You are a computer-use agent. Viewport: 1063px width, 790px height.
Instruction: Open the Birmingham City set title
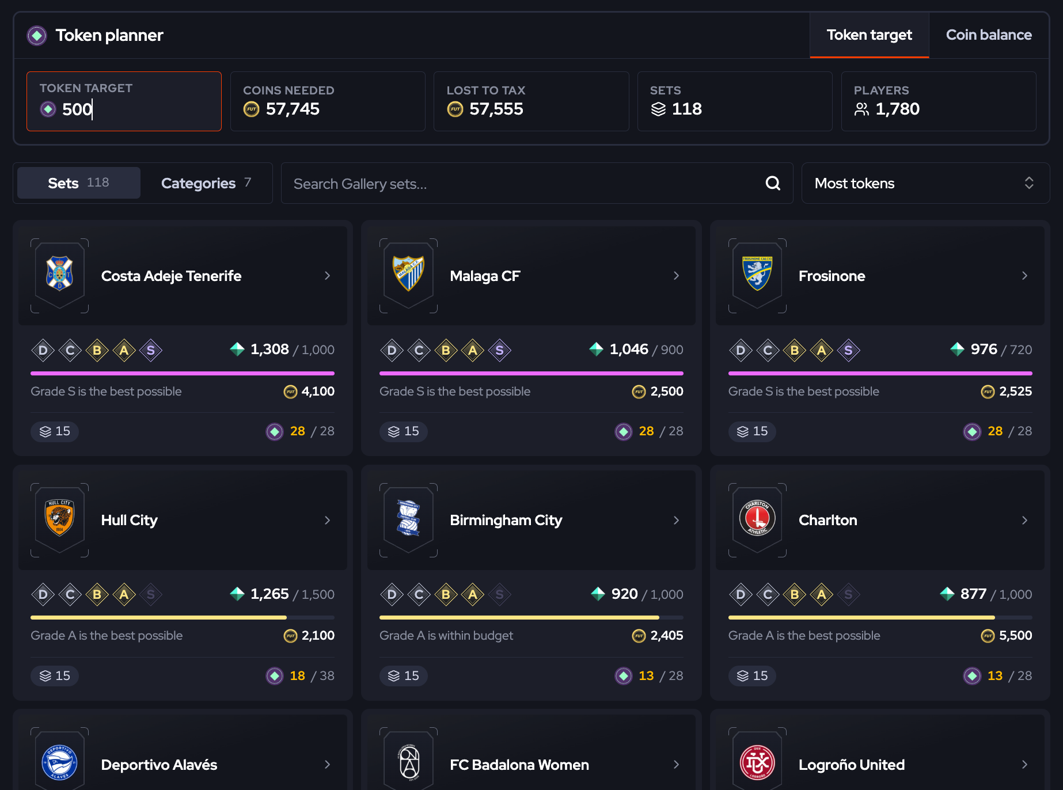(x=506, y=521)
